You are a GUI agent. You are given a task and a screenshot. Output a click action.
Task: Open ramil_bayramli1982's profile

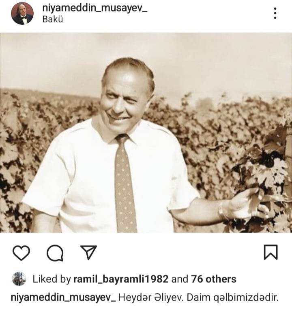(121, 279)
